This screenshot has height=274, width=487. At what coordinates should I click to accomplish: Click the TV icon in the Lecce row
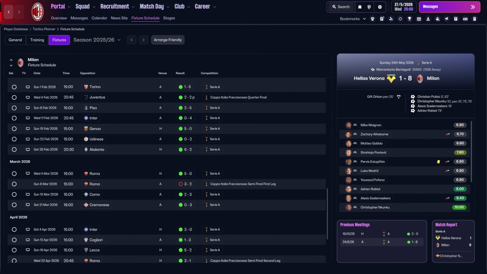click(27, 250)
